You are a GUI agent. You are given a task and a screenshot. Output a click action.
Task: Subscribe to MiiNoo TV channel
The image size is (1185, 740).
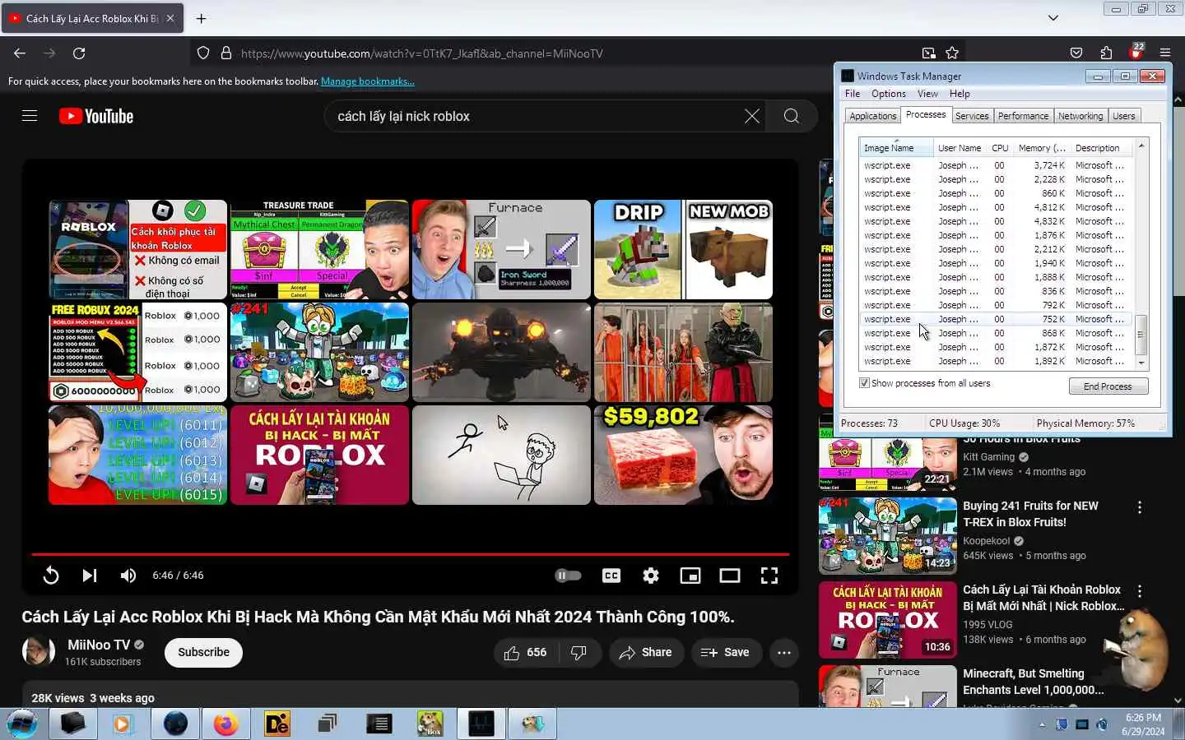point(203,653)
